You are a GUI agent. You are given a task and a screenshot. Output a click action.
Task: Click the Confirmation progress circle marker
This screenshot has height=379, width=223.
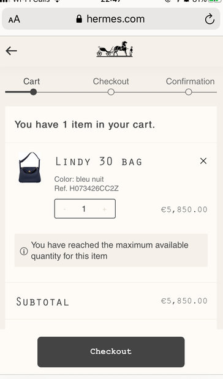point(189,92)
